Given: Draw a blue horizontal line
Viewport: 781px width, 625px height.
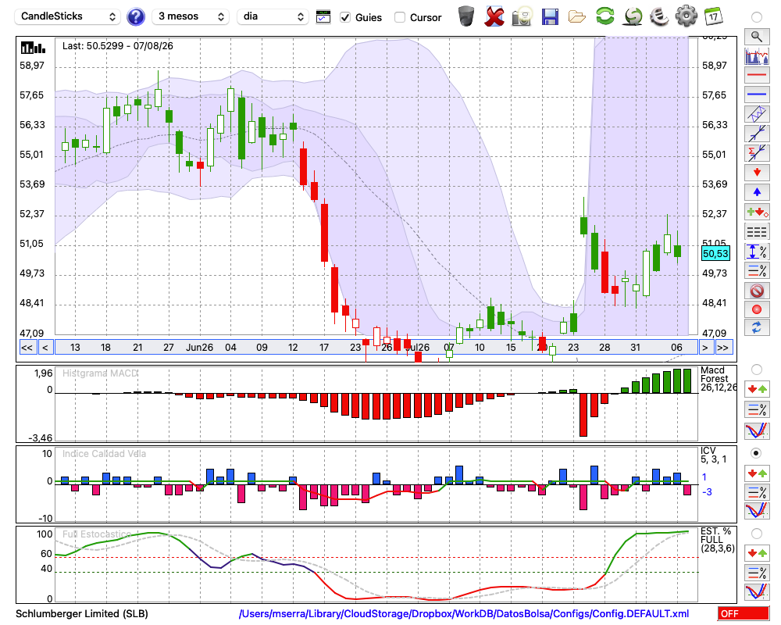Looking at the screenshot, I should (x=757, y=95).
